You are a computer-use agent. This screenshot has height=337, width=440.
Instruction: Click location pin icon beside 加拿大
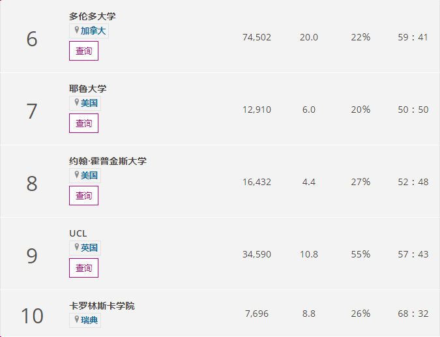point(76,31)
